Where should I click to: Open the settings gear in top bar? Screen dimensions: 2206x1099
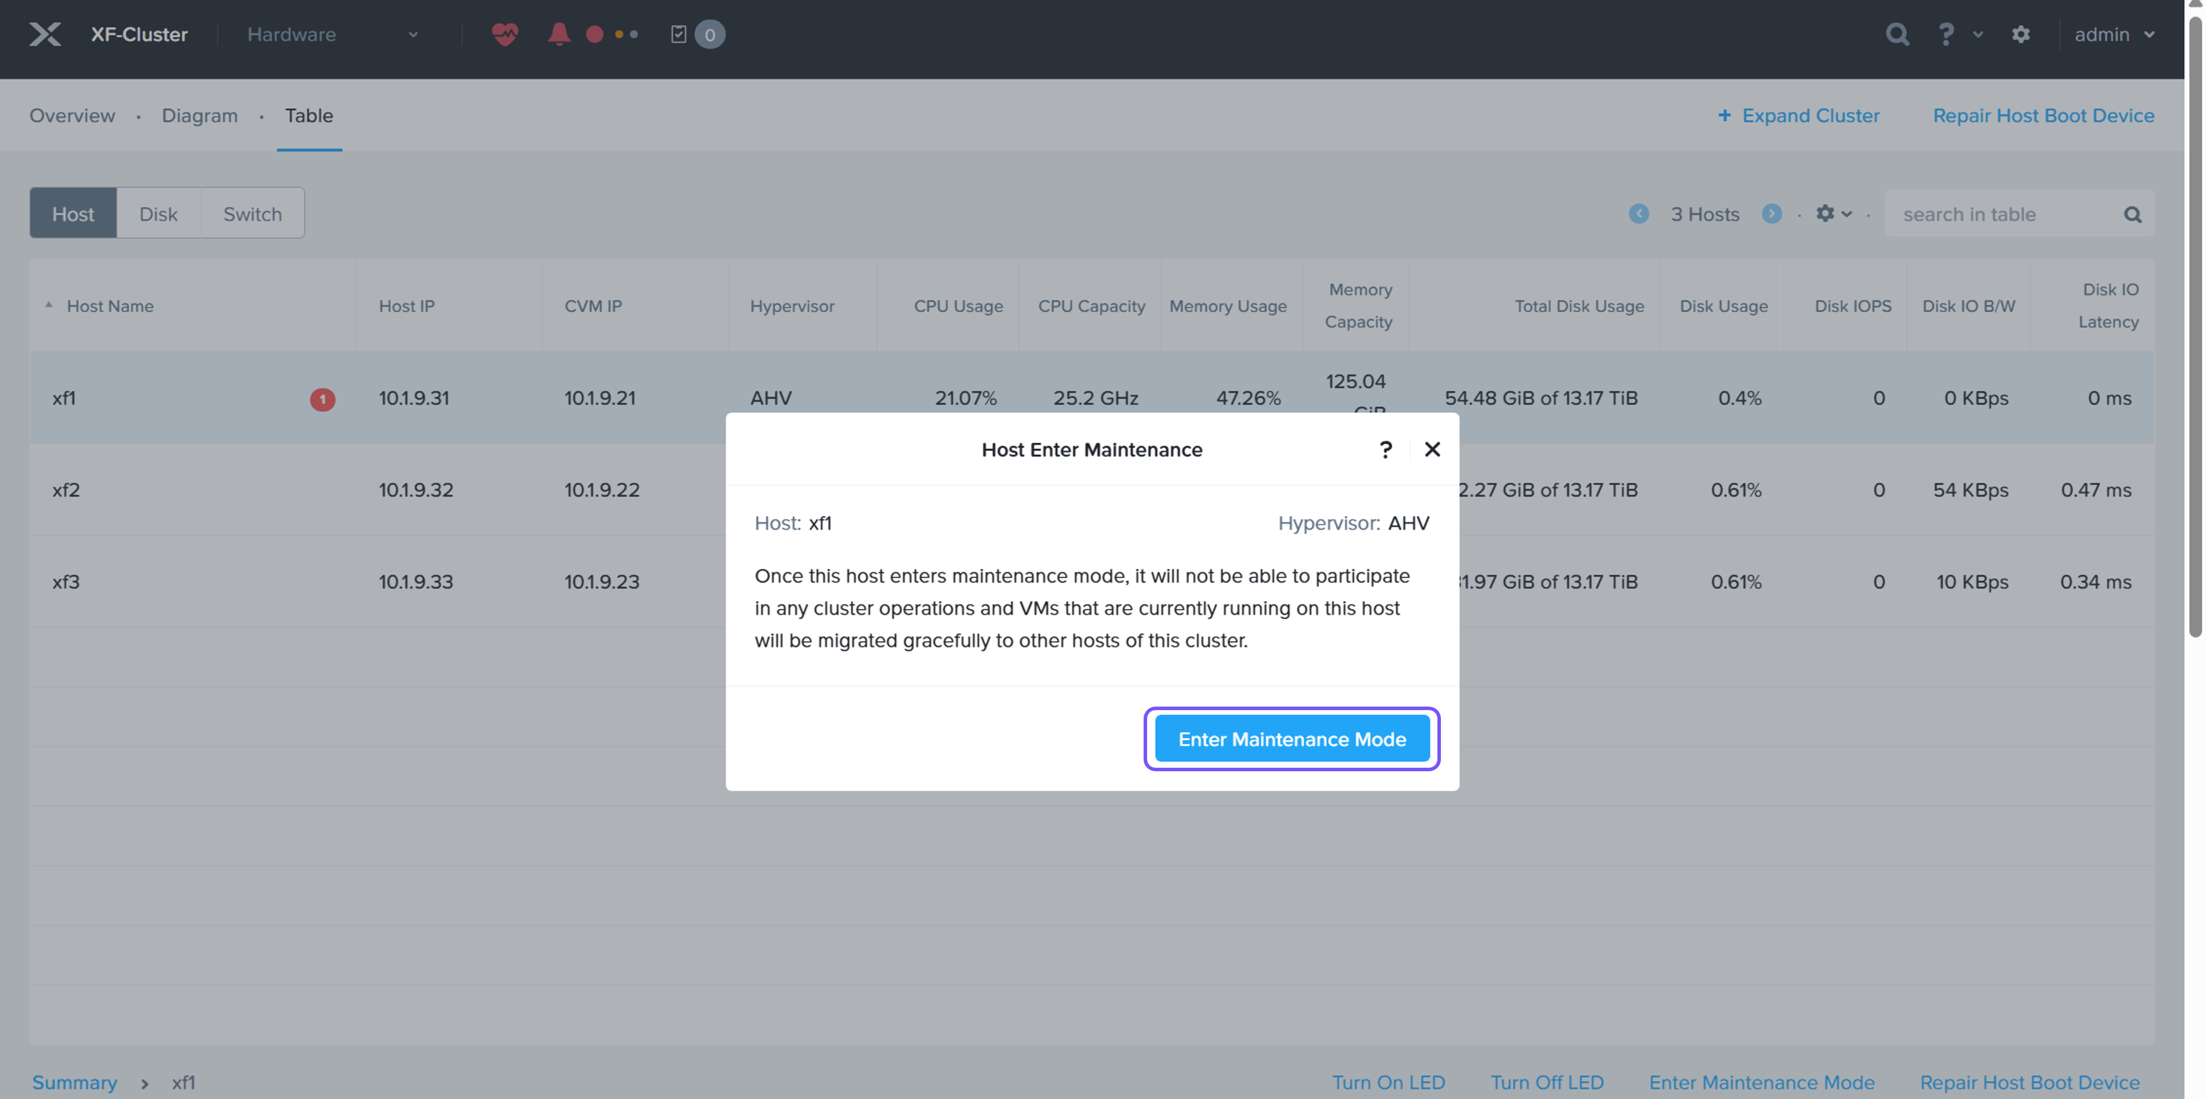2020,34
